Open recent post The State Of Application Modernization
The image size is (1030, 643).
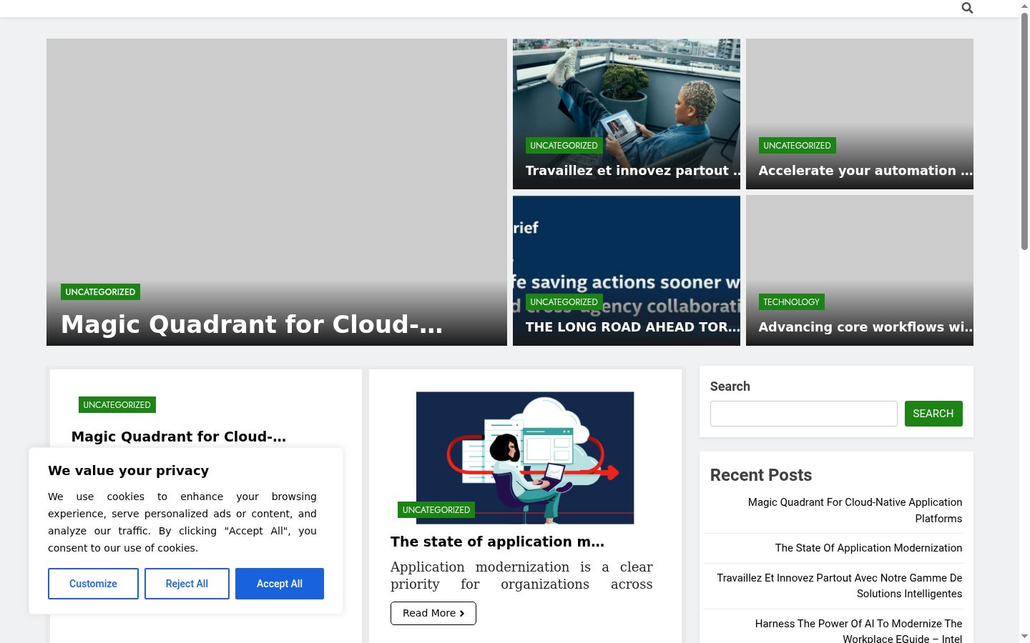pos(868,548)
